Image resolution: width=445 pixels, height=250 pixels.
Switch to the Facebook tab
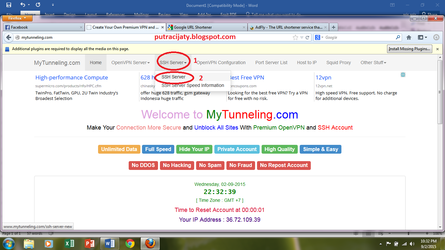(x=44, y=27)
